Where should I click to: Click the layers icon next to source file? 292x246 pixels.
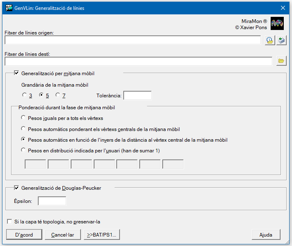(281, 40)
